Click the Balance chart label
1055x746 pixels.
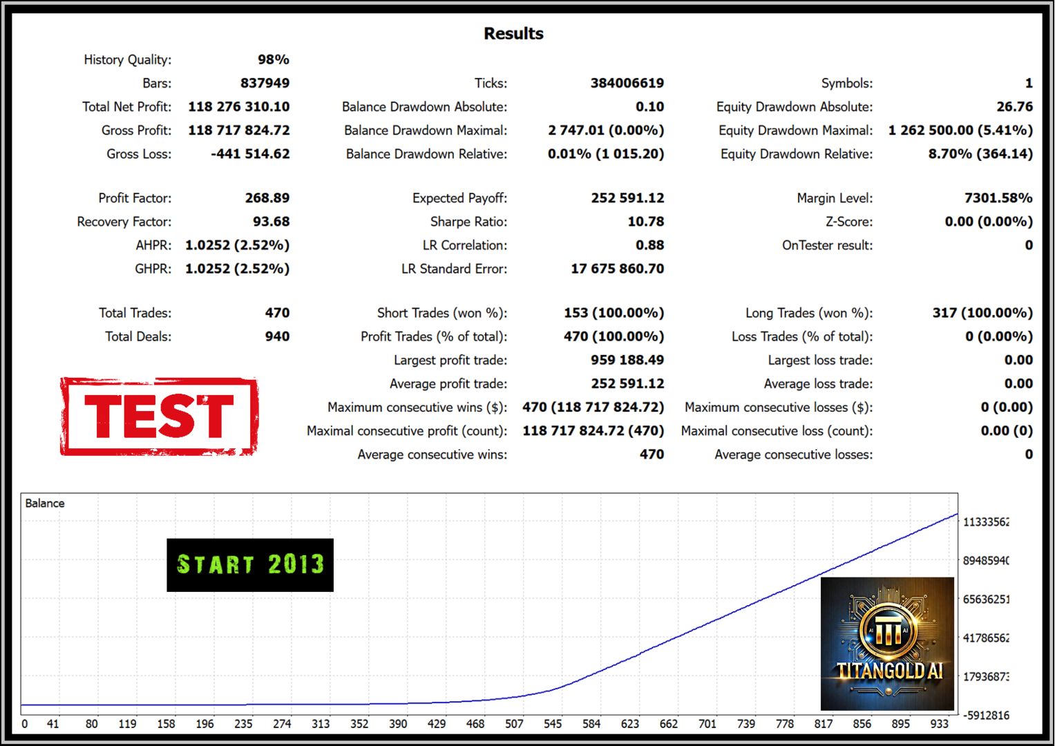45,504
